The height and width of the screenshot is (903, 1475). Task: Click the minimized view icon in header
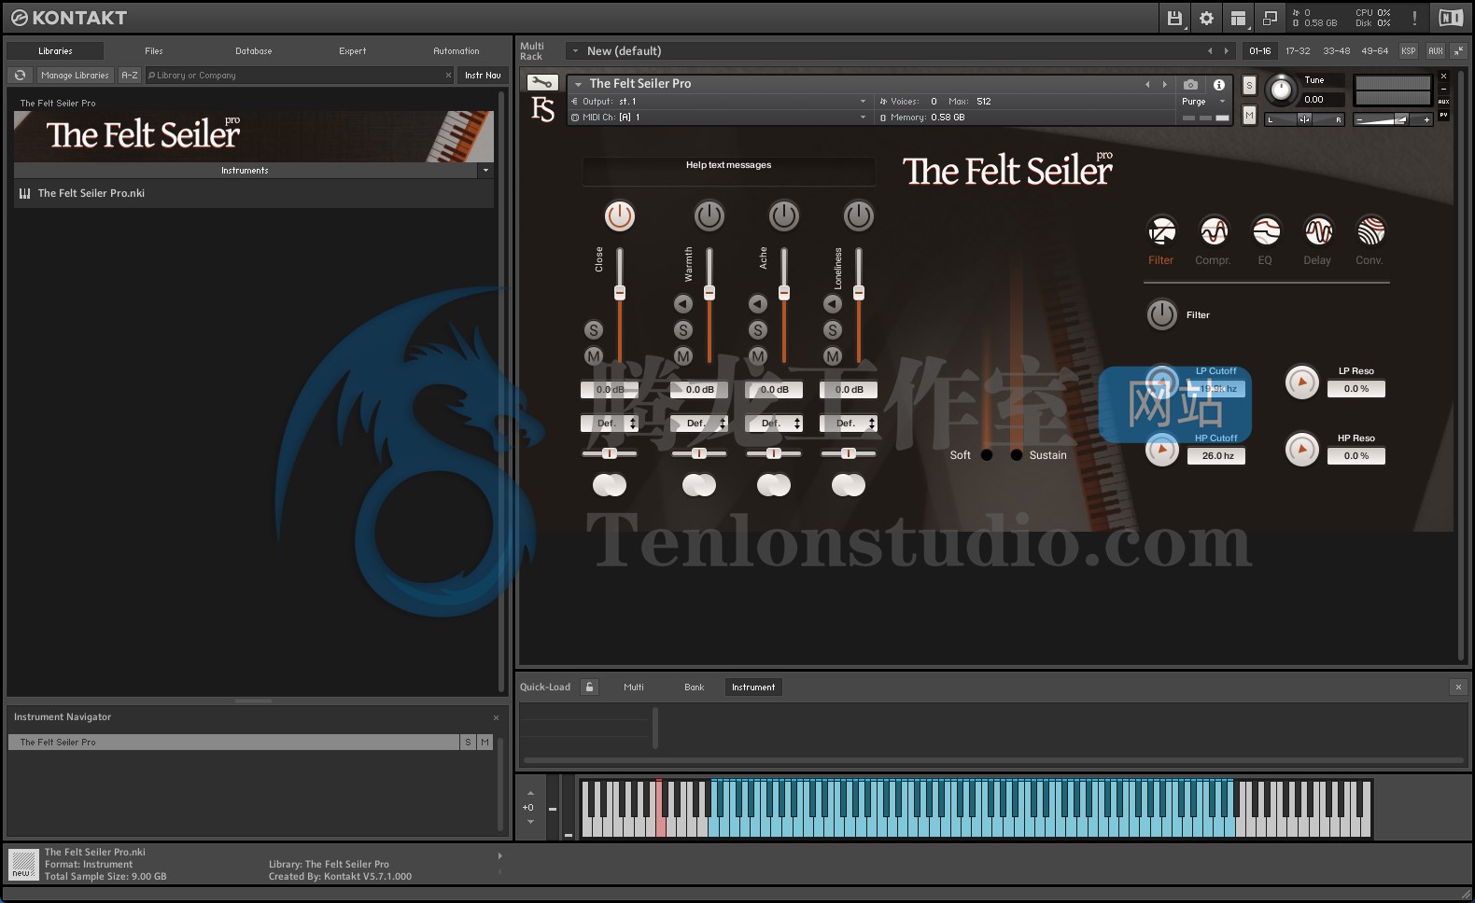point(1270,18)
